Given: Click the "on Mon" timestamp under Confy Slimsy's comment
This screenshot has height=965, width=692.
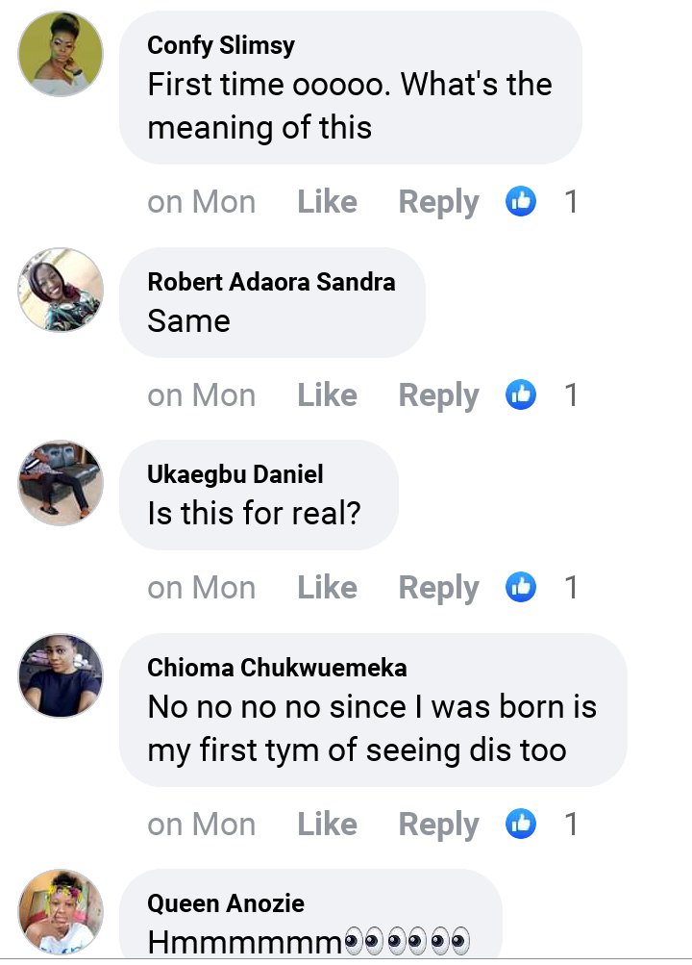Looking at the screenshot, I should 201,202.
